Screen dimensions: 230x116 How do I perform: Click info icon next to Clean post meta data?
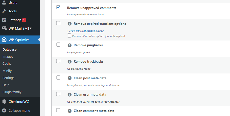pyautogui.click(x=70, y=78)
